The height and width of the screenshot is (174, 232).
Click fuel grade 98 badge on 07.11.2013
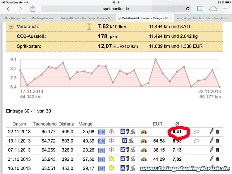click(x=101, y=150)
